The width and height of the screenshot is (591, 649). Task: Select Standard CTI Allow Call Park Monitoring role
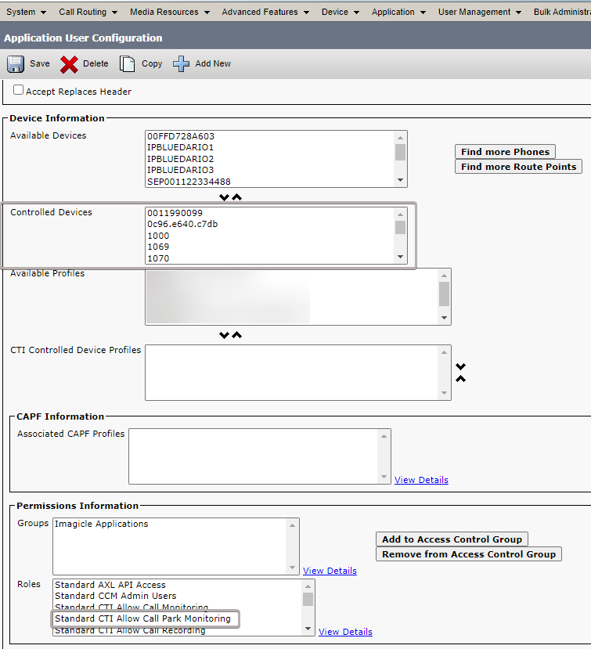pos(142,618)
